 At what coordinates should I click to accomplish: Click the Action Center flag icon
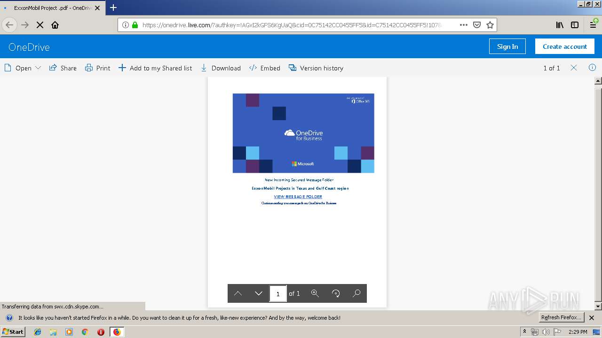point(557,332)
